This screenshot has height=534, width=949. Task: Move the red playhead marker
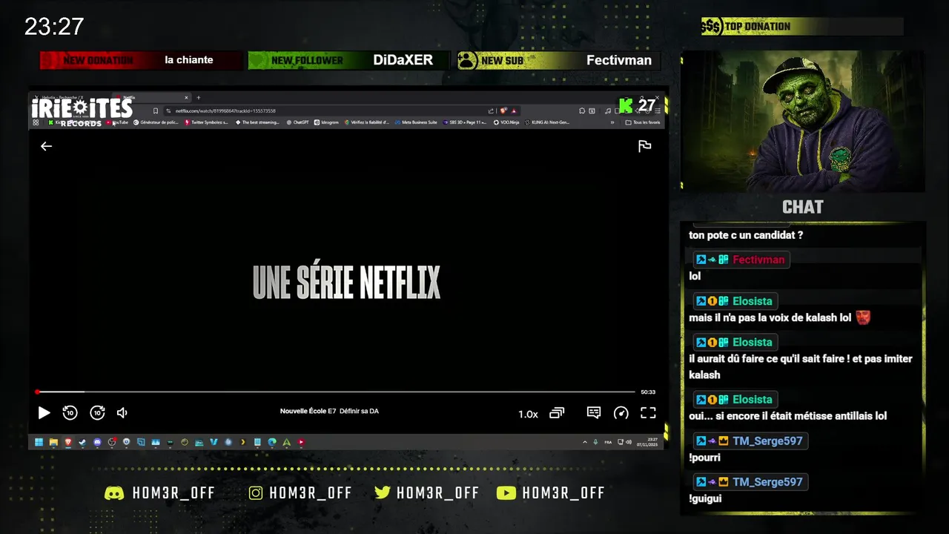[37, 392]
